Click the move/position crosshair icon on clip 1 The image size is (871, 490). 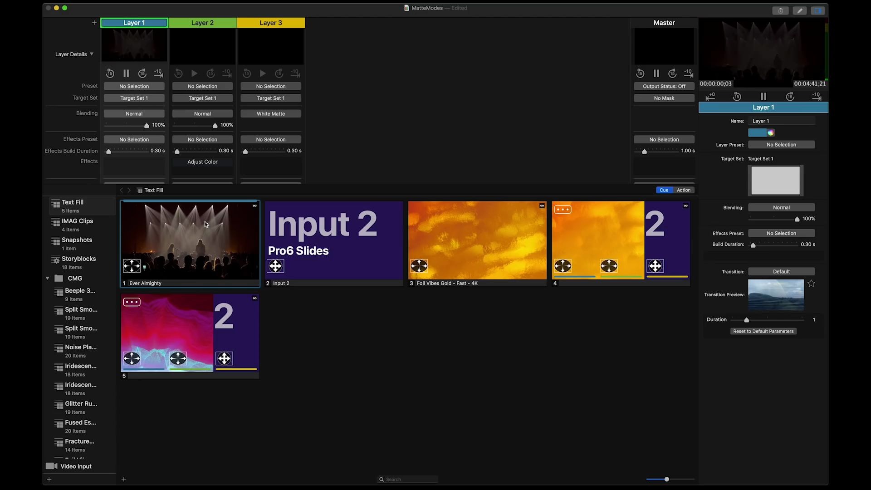point(132,265)
